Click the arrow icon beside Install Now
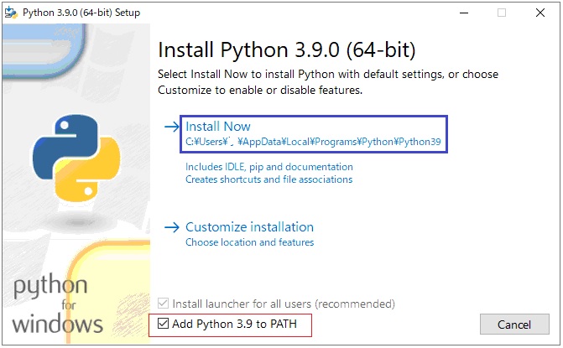 click(x=172, y=127)
